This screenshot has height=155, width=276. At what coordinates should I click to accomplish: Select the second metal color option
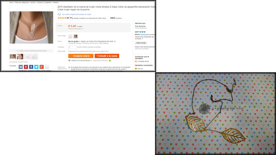click(75, 36)
